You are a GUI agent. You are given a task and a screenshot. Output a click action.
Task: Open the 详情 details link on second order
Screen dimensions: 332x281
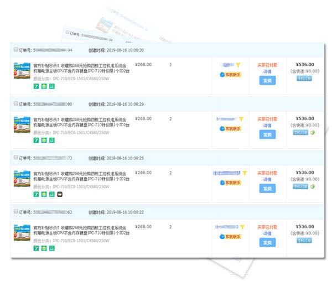click(x=267, y=126)
